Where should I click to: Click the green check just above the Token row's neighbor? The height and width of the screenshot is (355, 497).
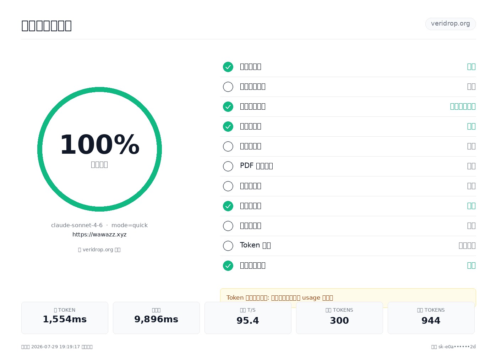point(228,206)
